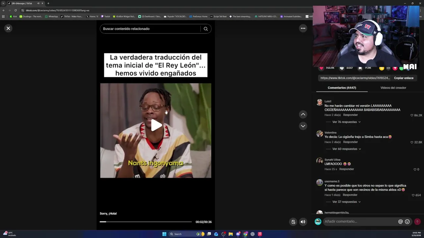Share via the yellow repost icon
The height and width of the screenshot is (238, 424).
coord(382,68)
